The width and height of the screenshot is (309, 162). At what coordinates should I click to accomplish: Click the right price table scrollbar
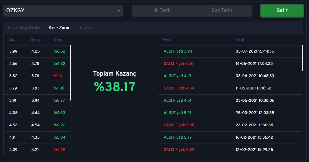click(302, 58)
